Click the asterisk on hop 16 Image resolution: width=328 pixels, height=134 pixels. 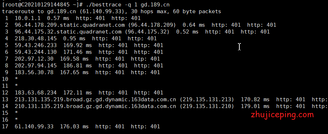click(16, 119)
